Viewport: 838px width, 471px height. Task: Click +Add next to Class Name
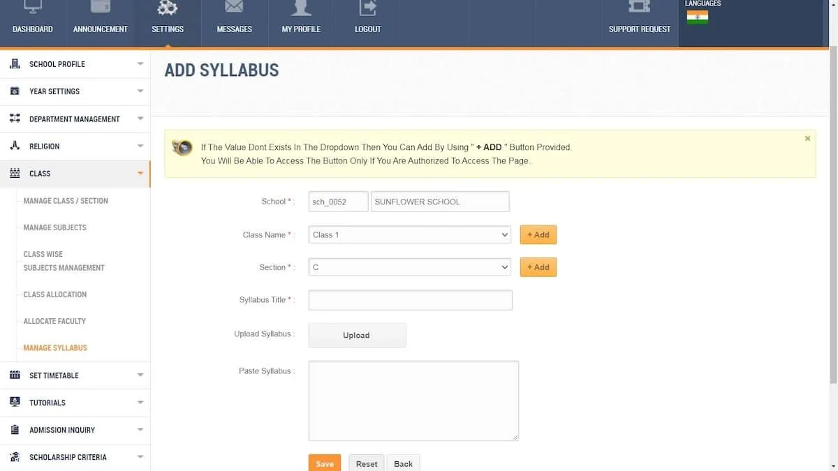[x=538, y=234]
